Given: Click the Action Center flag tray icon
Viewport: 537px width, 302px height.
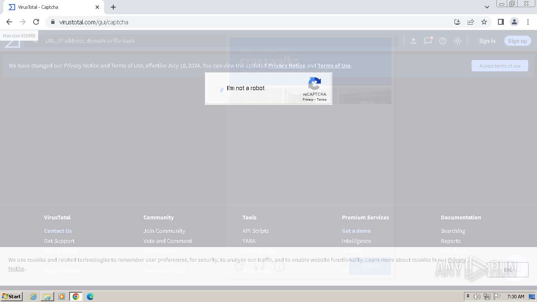Looking at the screenshot, I should pyautogui.click(x=497, y=297).
